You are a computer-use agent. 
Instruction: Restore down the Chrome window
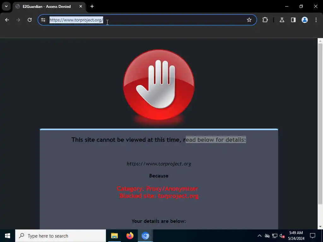pyautogui.click(x=301, y=6)
